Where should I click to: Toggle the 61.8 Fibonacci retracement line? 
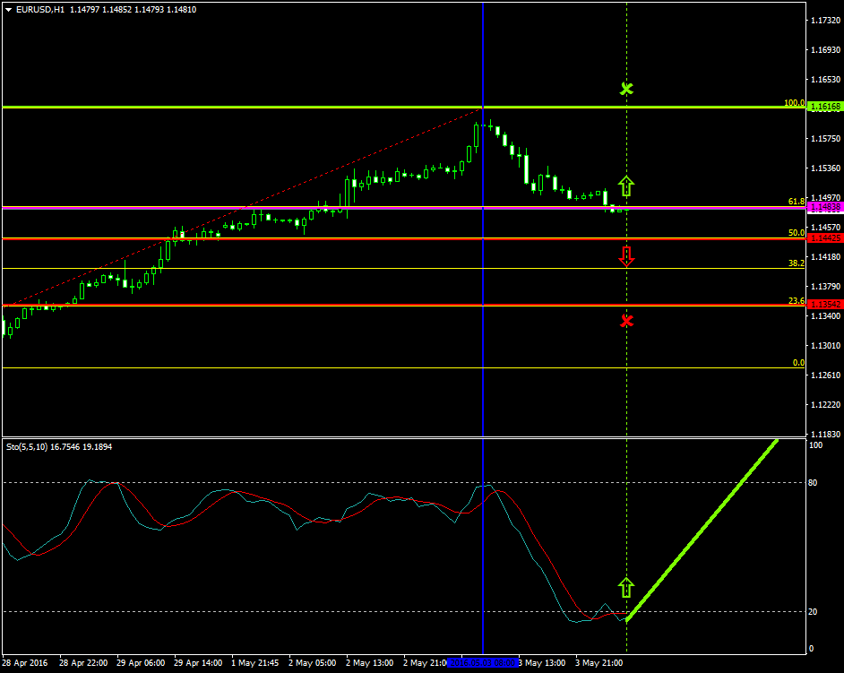point(269,207)
